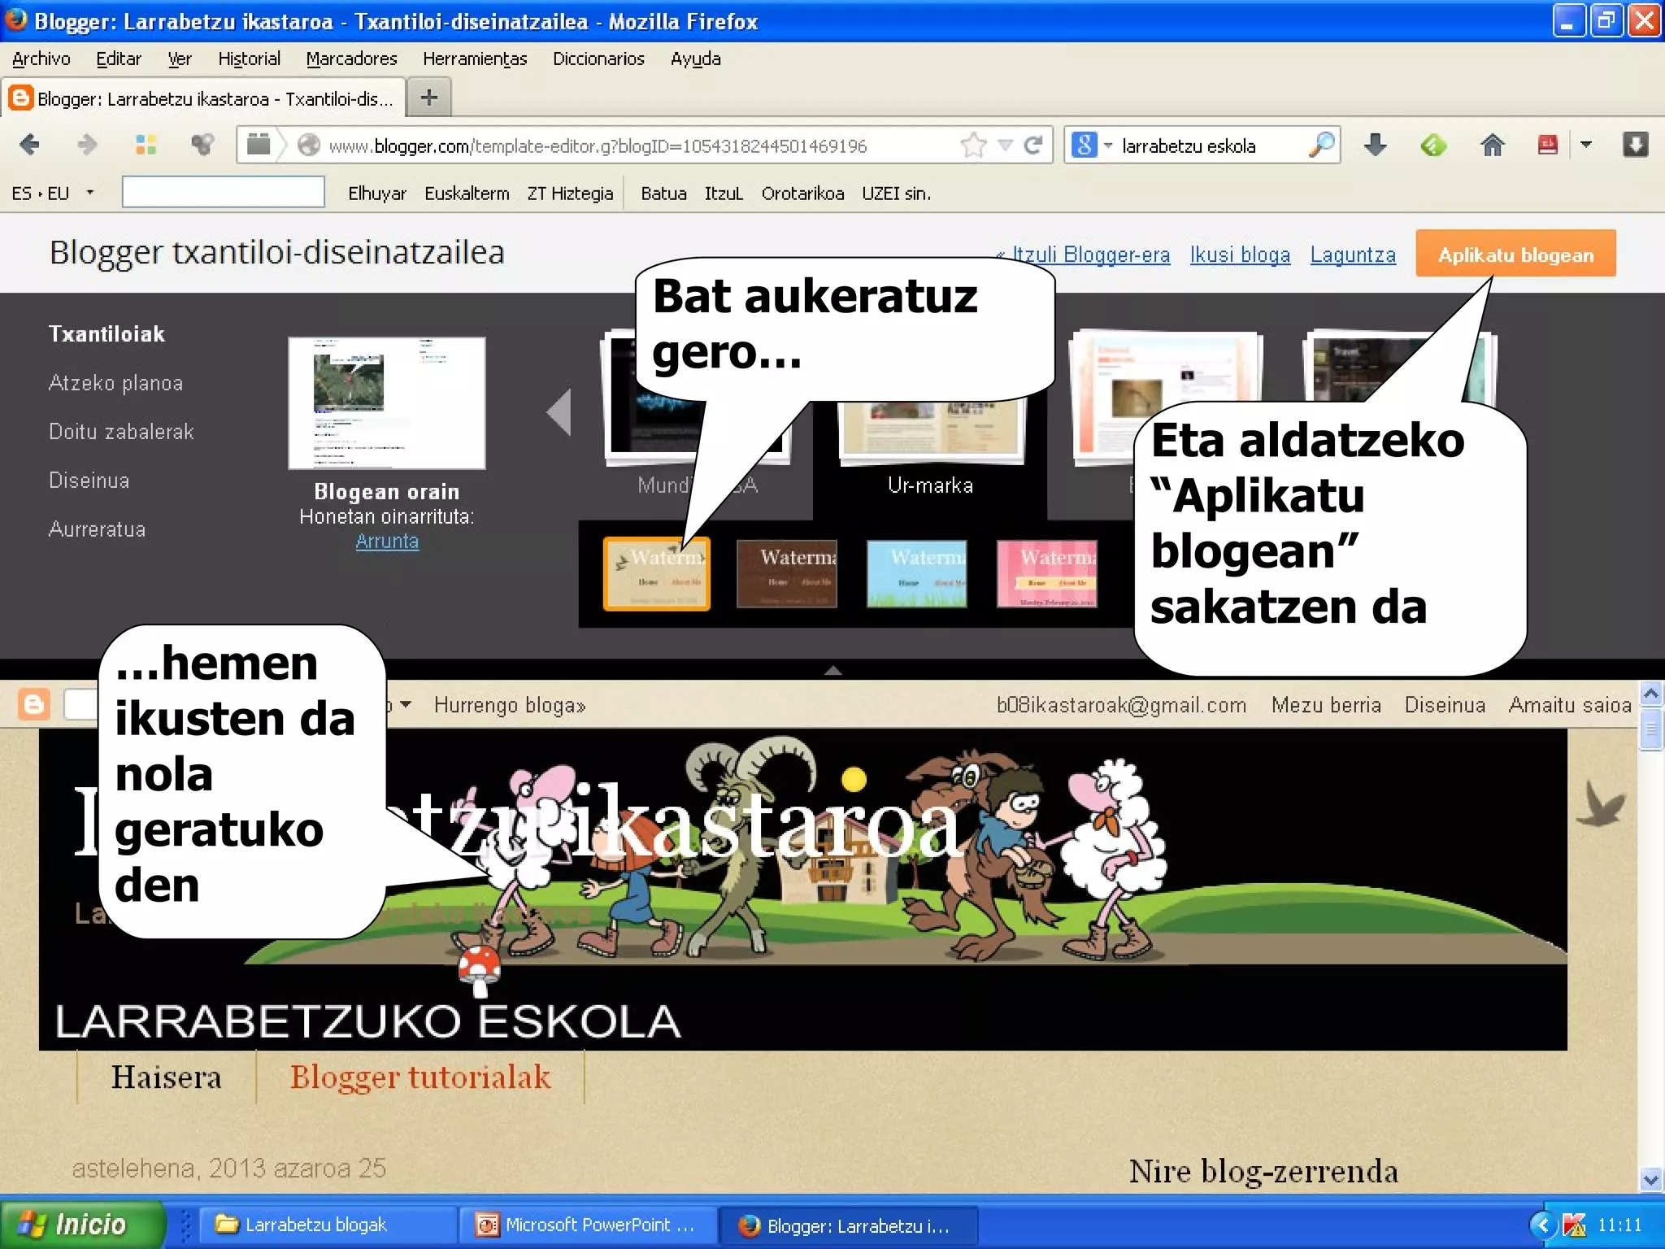Click the globe site identity icon

click(x=308, y=145)
